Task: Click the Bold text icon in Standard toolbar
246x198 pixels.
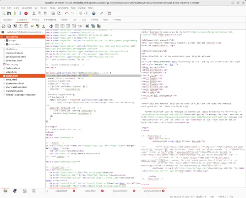Action: click(15, 26)
